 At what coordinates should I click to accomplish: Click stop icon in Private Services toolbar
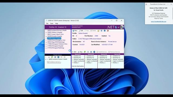click(49, 57)
